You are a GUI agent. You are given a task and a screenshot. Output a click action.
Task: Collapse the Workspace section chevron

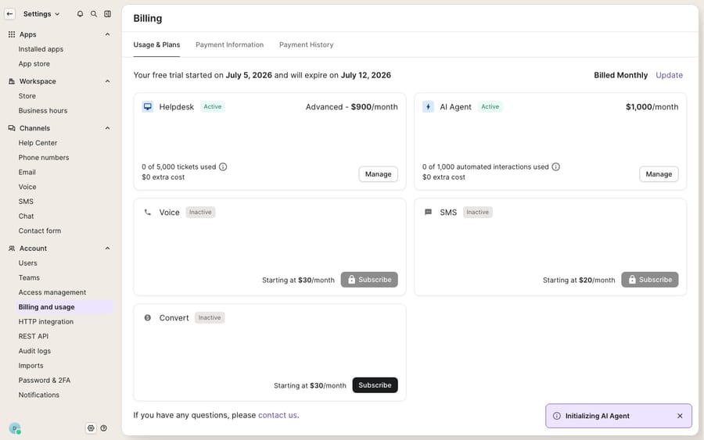(107, 81)
